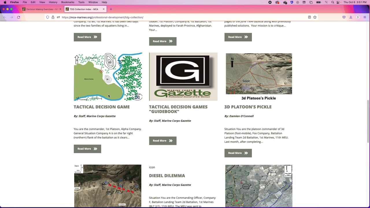Read More for 3D Platoon's Pickle
This screenshot has height=208, width=370.
click(x=238, y=153)
